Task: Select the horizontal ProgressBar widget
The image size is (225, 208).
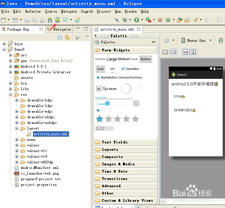Action: (x=114, y=98)
